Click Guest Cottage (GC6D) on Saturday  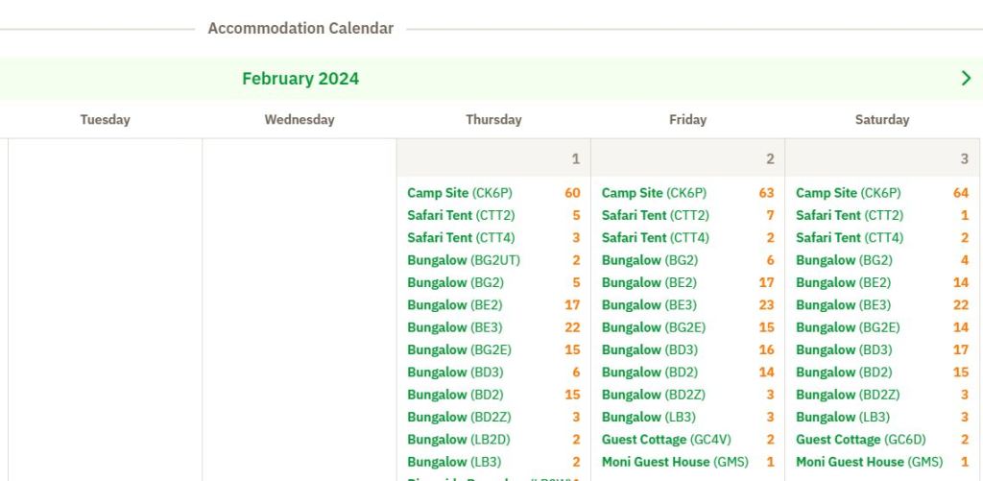click(860, 440)
